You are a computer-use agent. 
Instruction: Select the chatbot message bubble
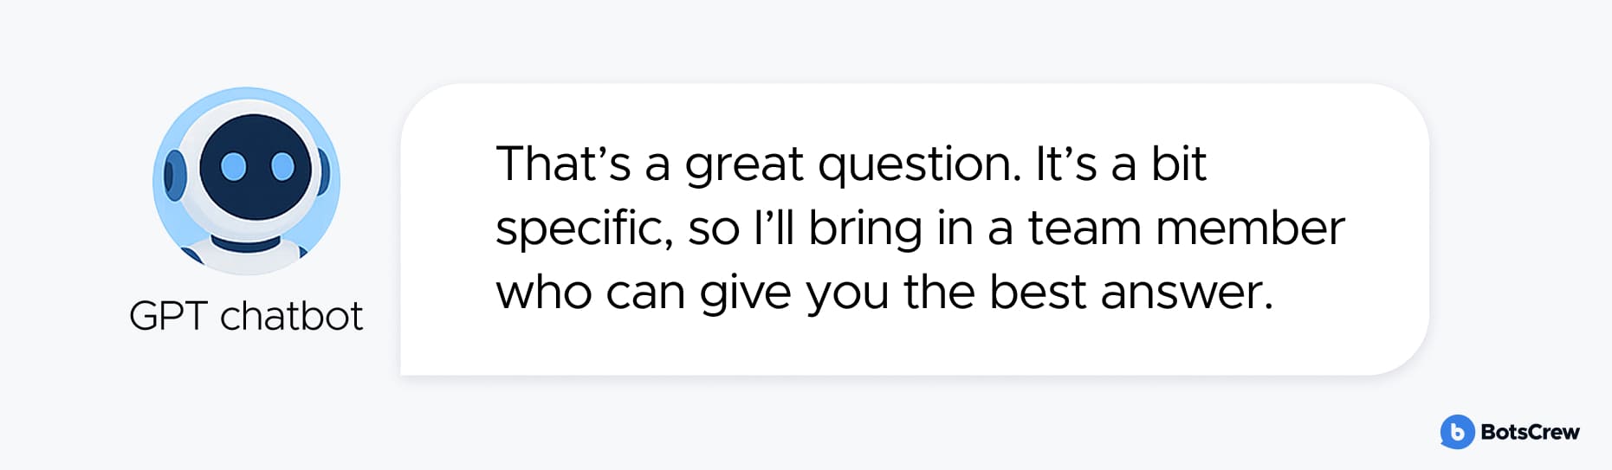click(915, 229)
